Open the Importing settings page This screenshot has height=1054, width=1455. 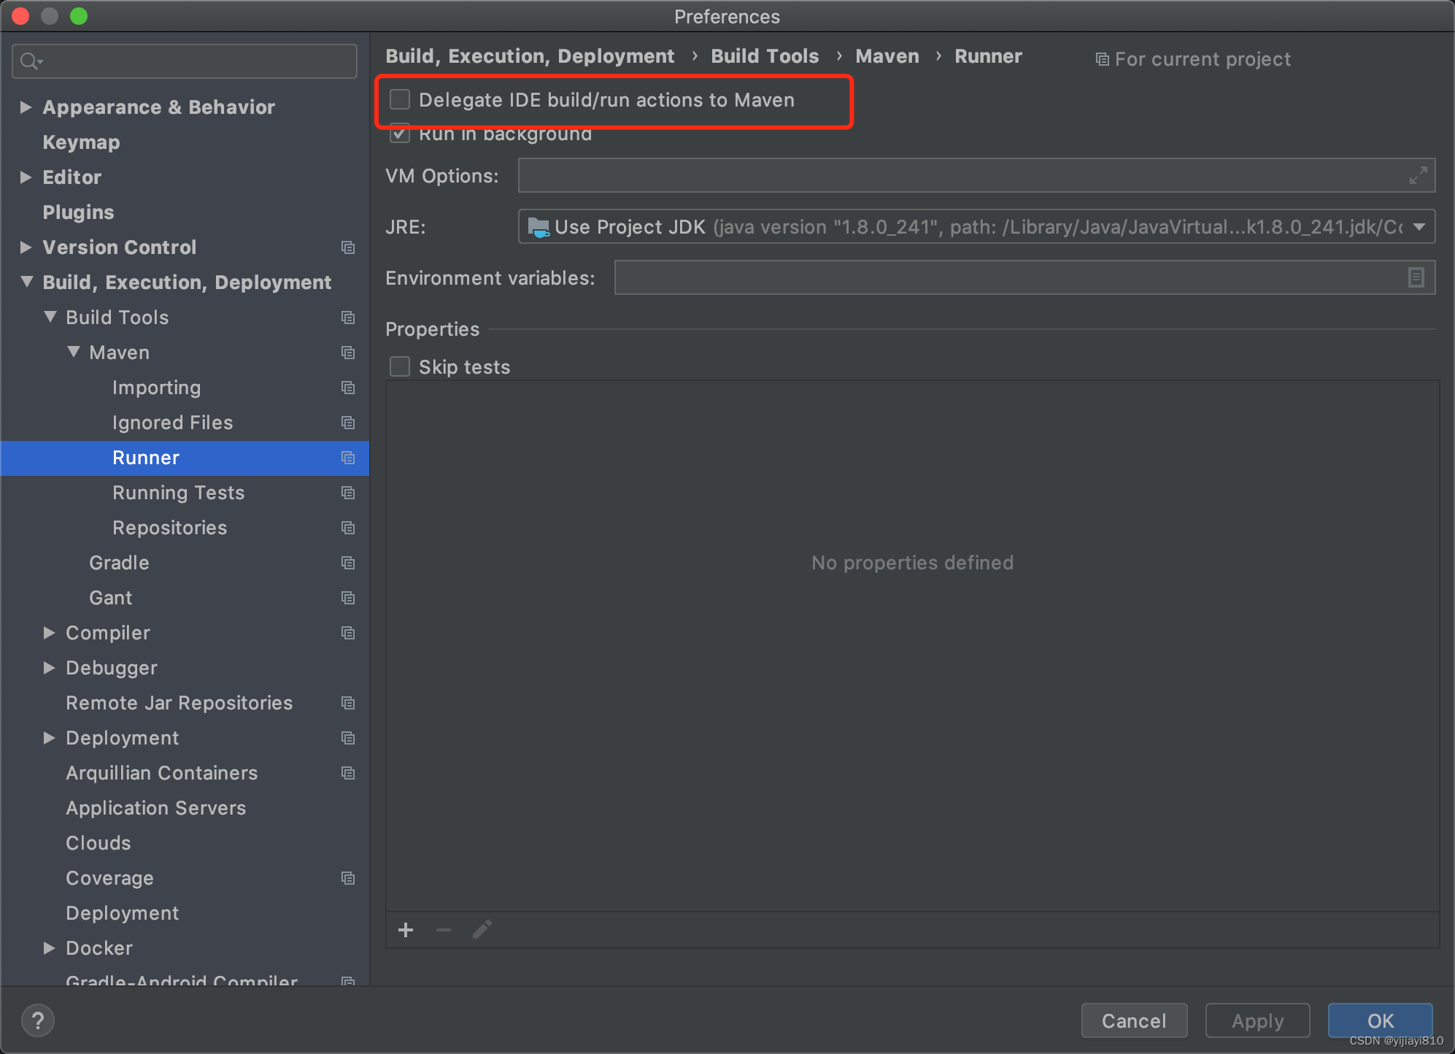pos(156,388)
